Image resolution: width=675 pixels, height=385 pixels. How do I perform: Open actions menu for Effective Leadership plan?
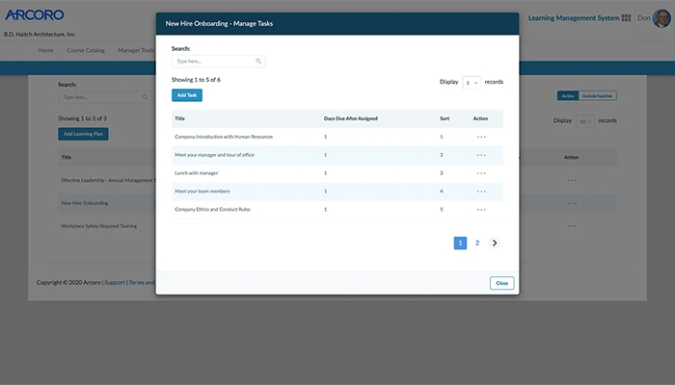pyautogui.click(x=572, y=181)
